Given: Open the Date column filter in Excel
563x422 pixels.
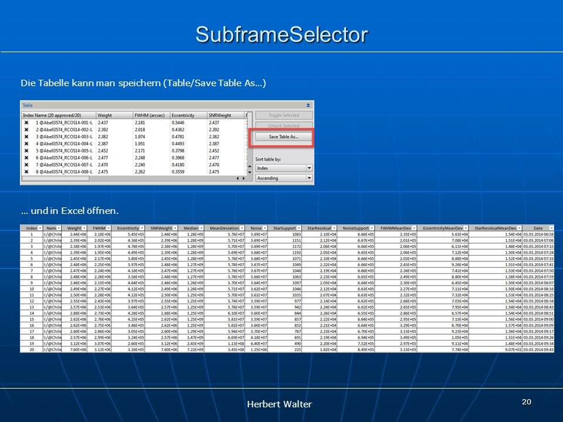Looking at the screenshot, I should (x=551, y=228).
